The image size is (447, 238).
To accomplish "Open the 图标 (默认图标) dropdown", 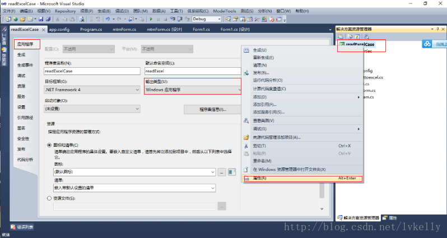I will 134,172.
